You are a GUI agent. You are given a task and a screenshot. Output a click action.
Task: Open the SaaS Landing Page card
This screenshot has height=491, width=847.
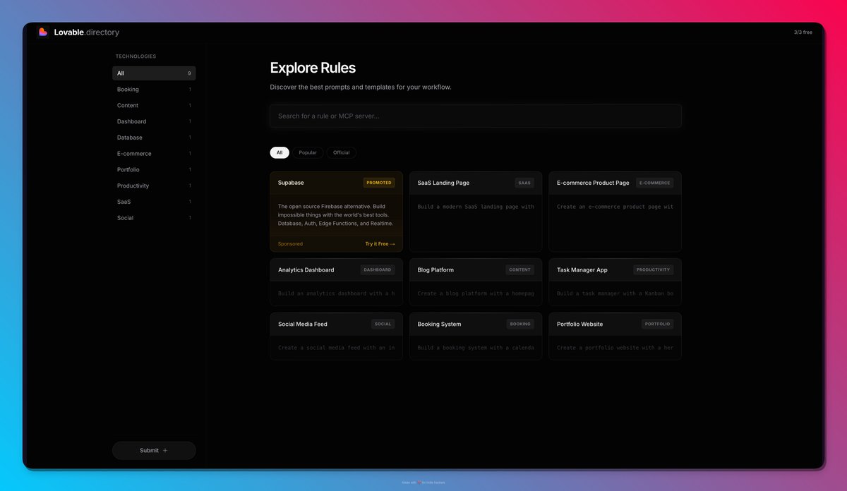pos(476,212)
